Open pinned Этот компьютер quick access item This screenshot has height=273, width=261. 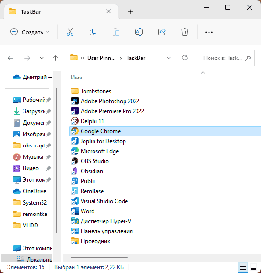click(x=32, y=180)
